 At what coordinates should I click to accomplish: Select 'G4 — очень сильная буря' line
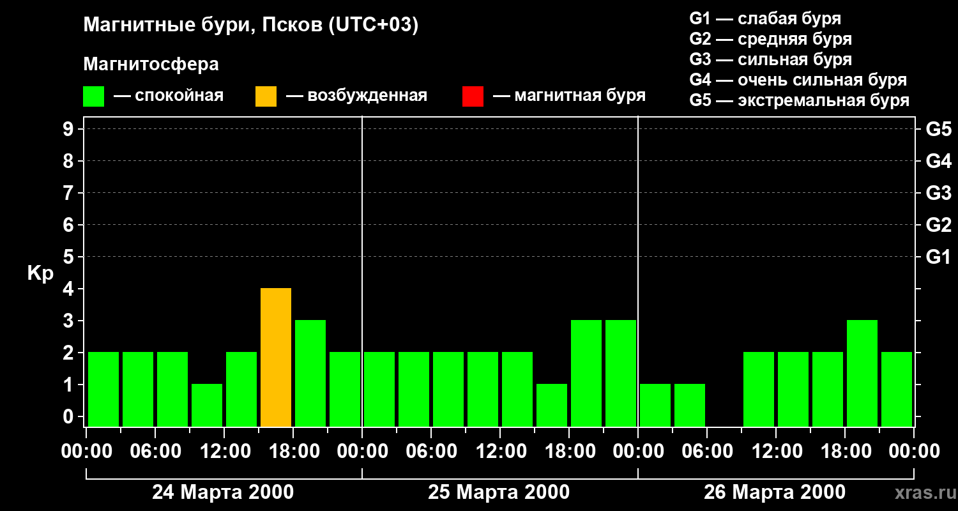pos(798,80)
